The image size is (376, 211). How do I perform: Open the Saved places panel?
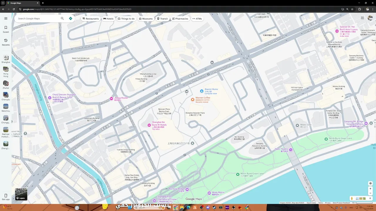coord(6,29)
